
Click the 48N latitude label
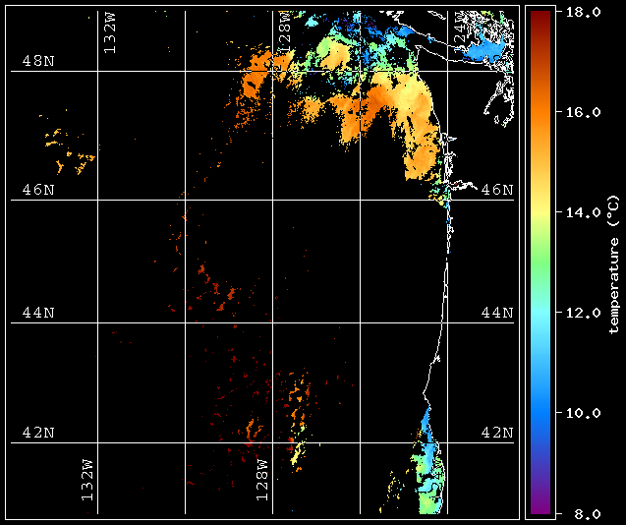38,61
